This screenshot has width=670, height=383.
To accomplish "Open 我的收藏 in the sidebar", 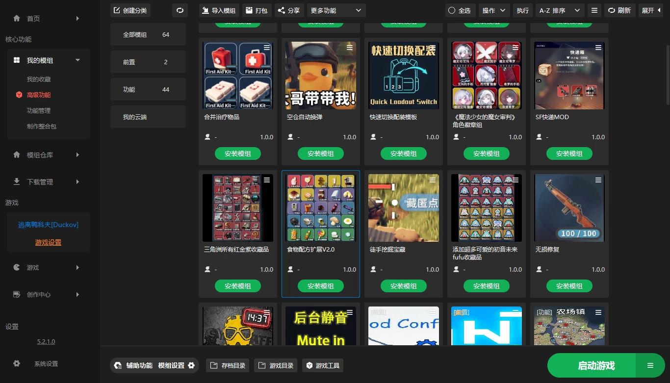I will [39, 79].
